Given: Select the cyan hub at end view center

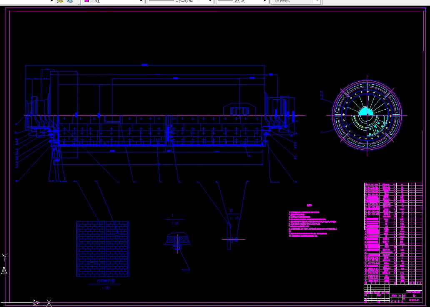Looking at the screenshot, I should click(x=366, y=112).
